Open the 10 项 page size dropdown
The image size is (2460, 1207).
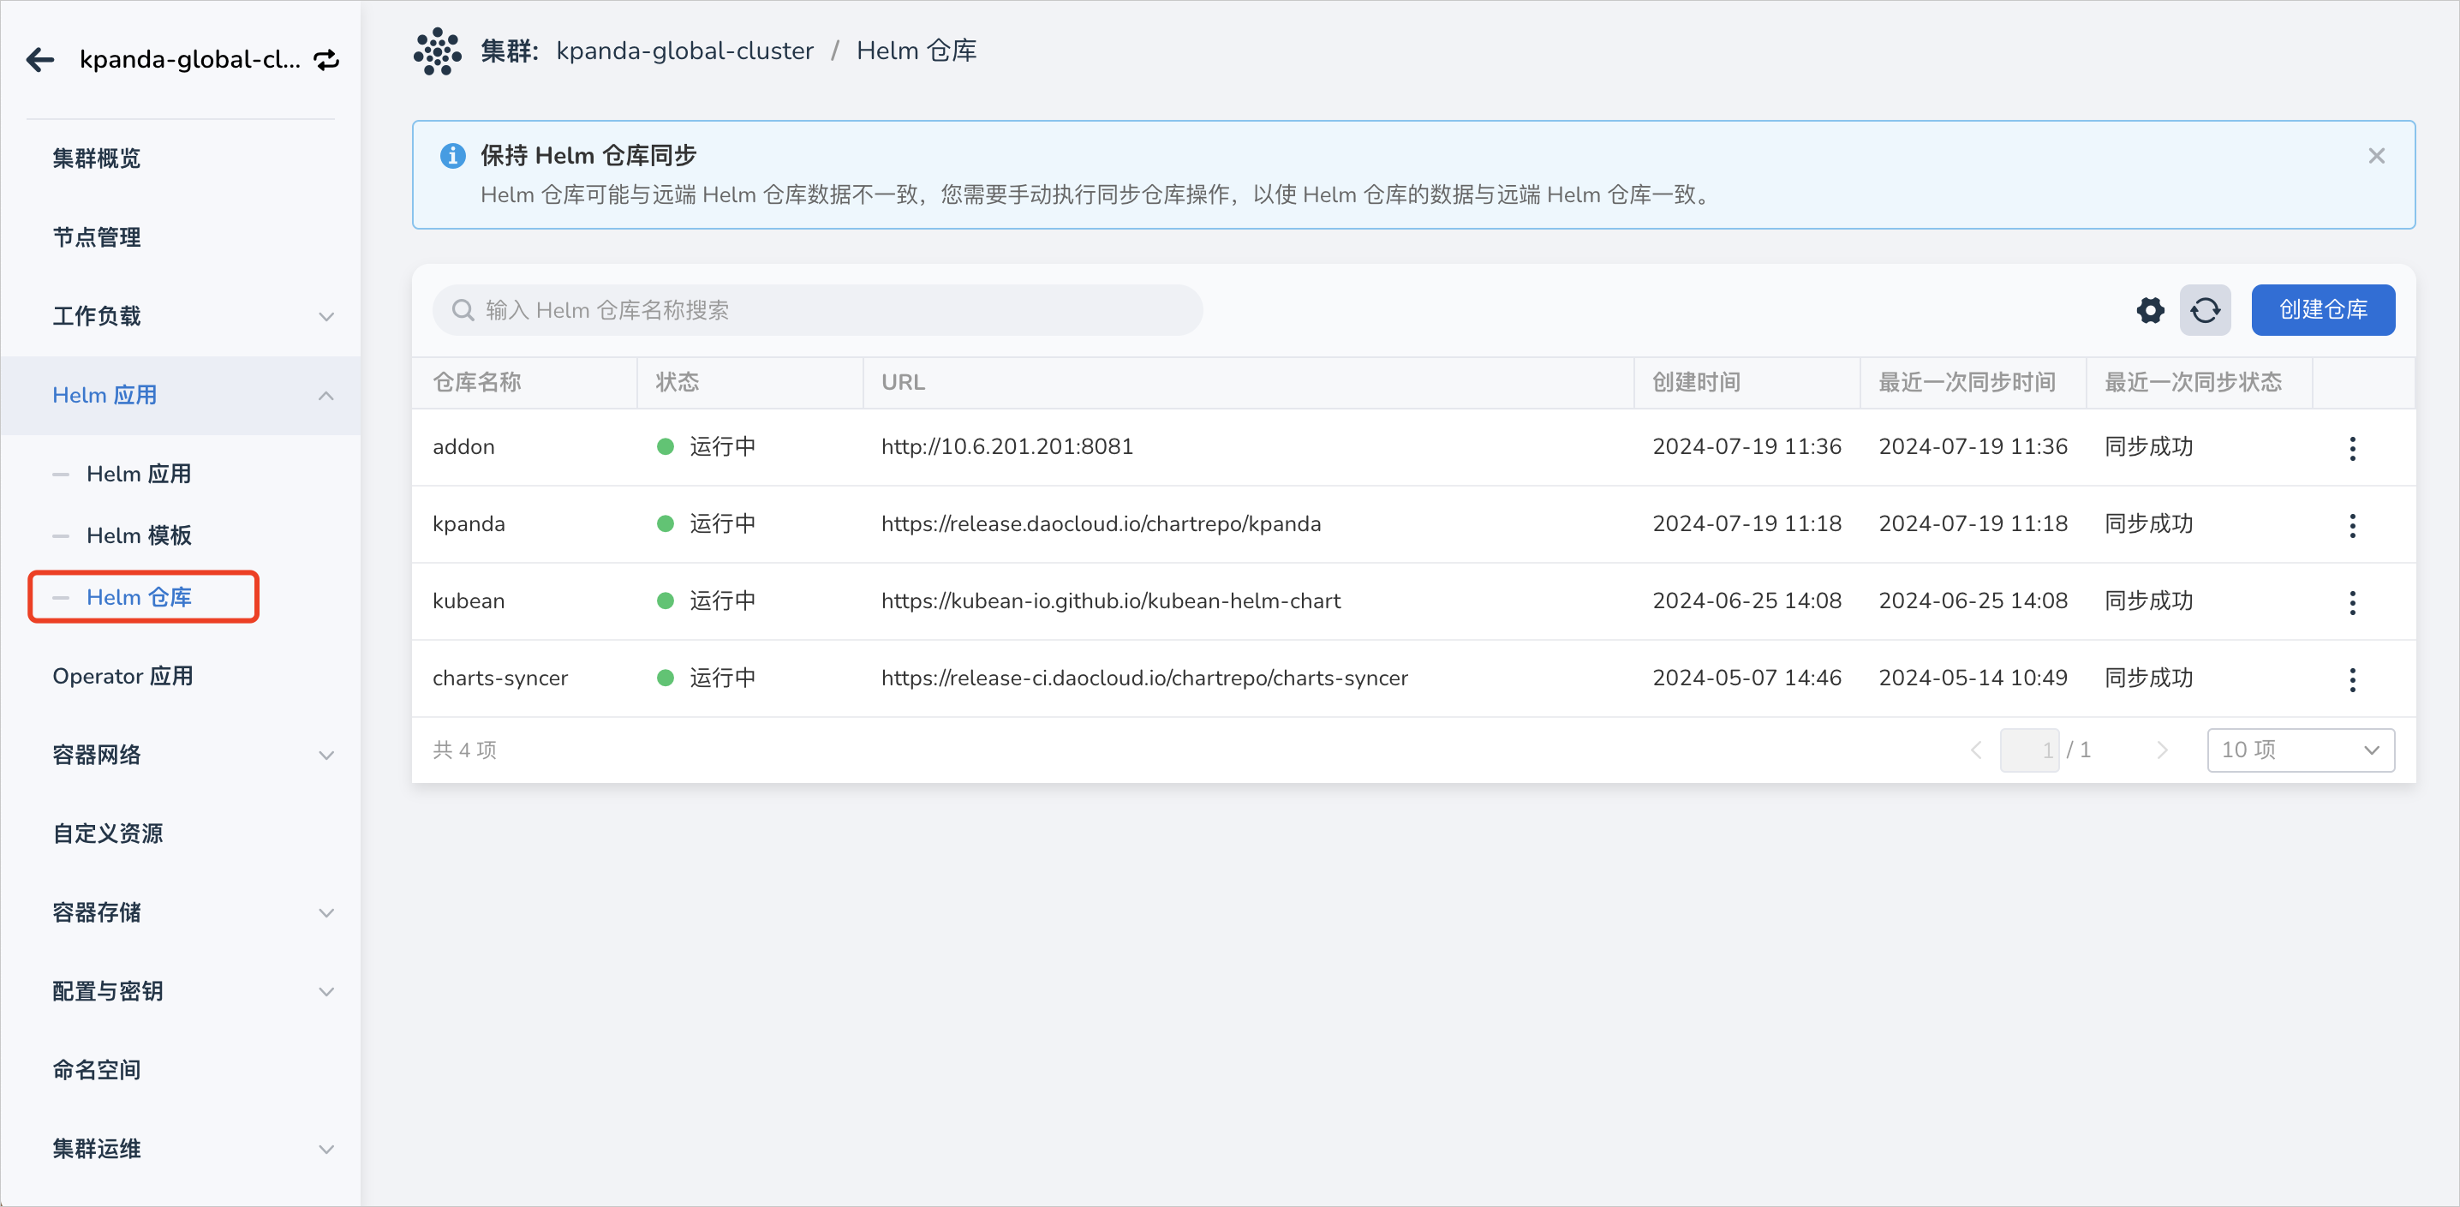pyautogui.click(x=2301, y=750)
